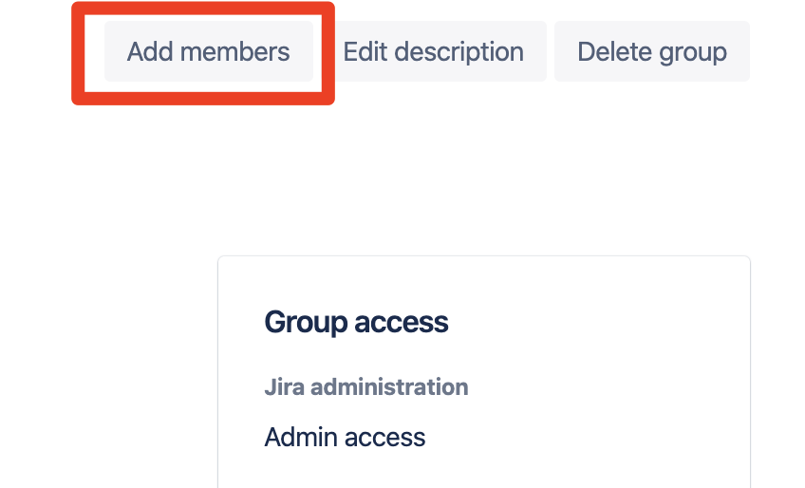Click the Add members button

208,51
